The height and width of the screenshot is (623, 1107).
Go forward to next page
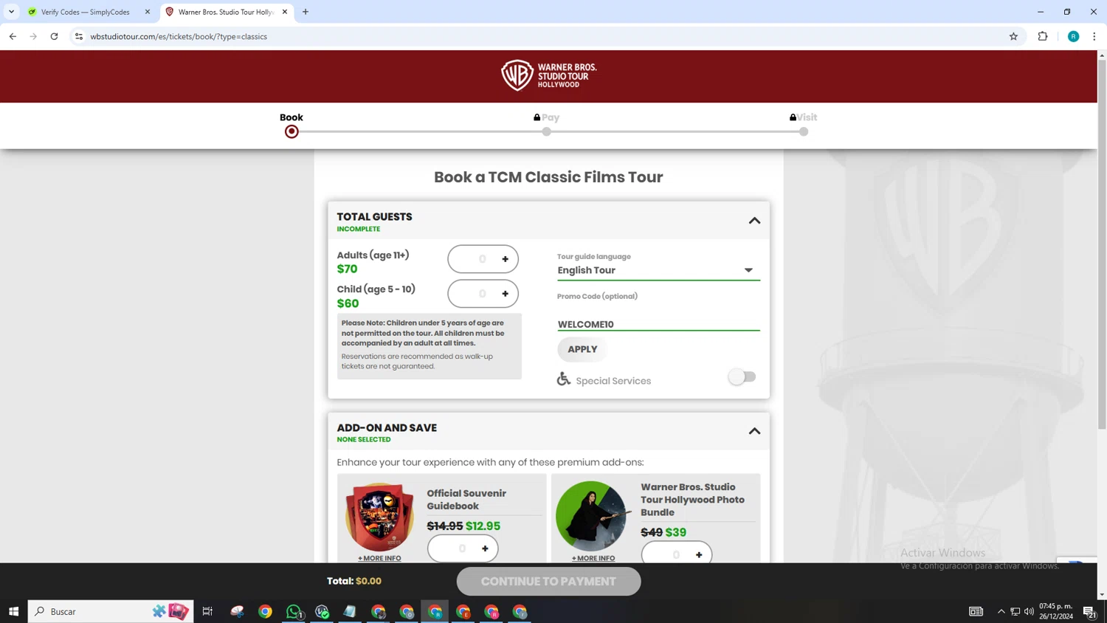[x=33, y=36]
